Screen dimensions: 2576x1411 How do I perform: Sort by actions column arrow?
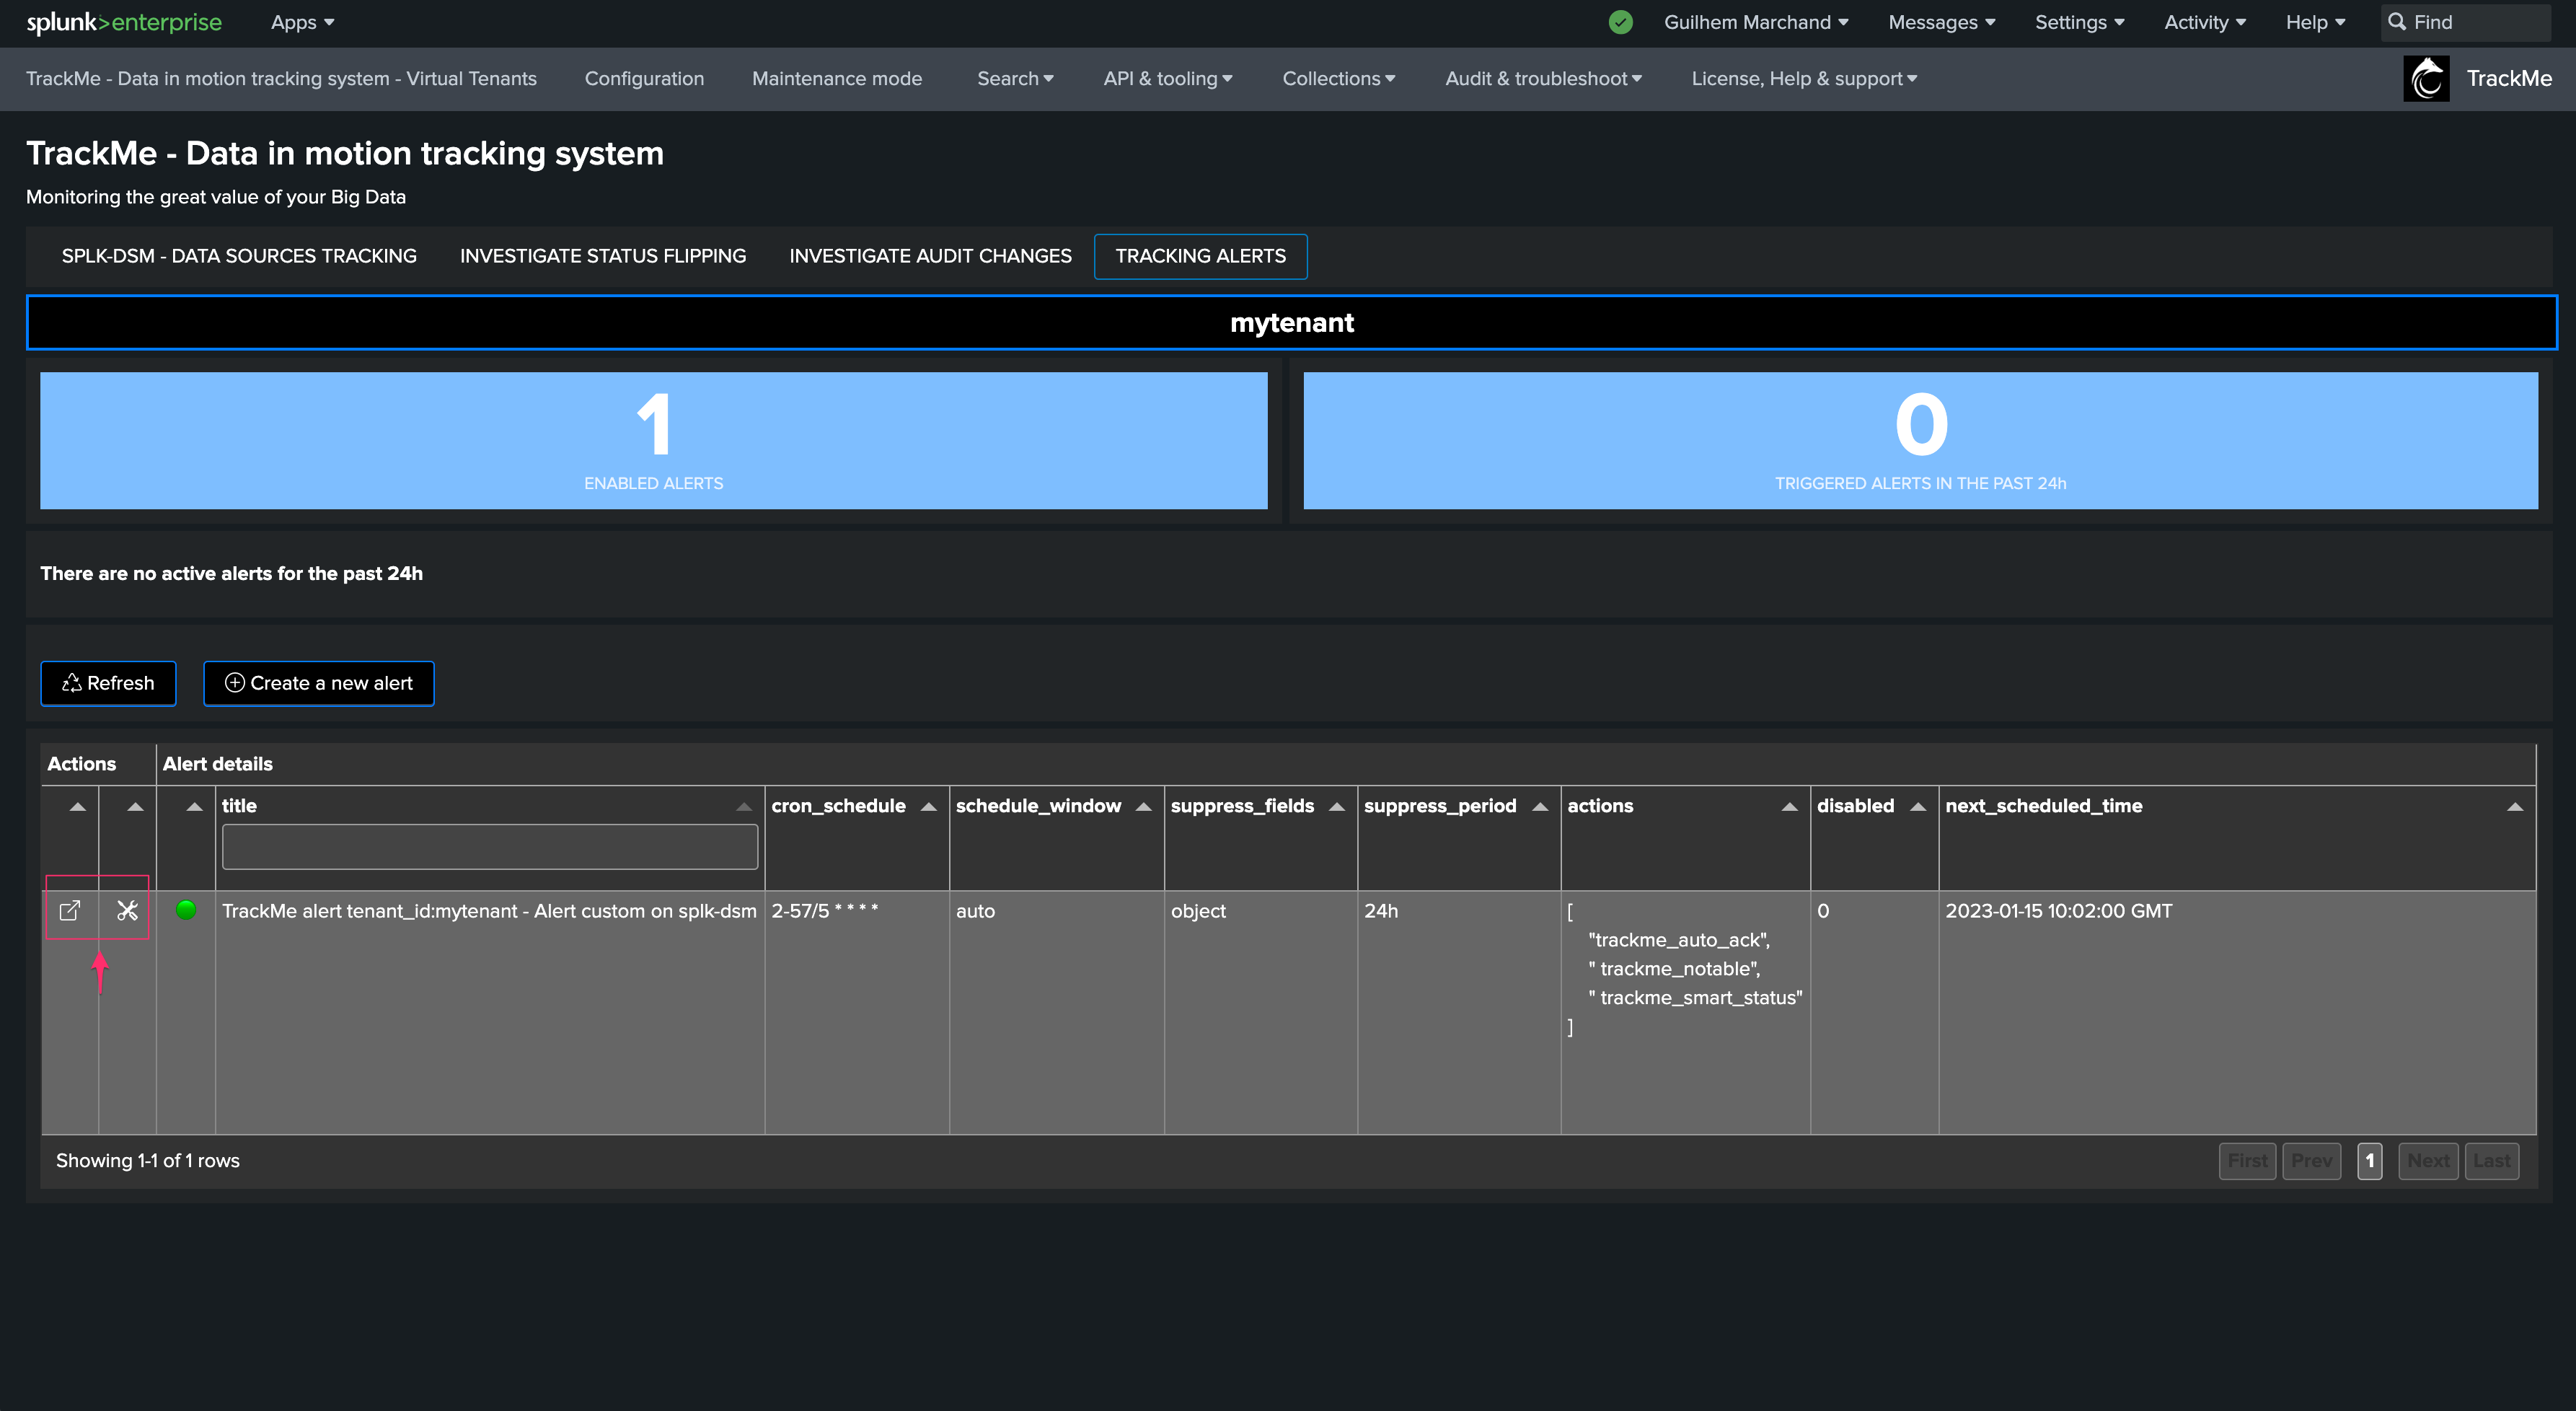(1790, 806)
